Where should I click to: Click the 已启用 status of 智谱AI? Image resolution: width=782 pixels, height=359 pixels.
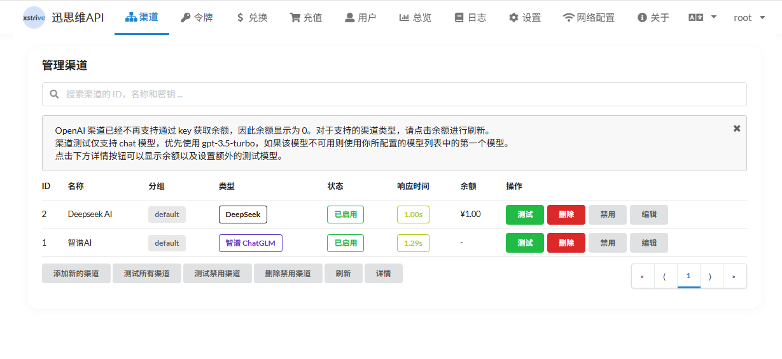[x=346, y=243]
